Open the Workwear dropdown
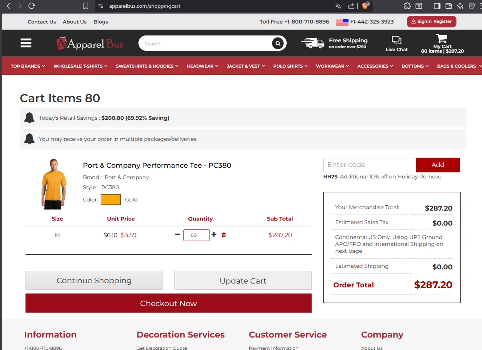The image size is (482, 350). pyautogui.click(x=333, y=66)
